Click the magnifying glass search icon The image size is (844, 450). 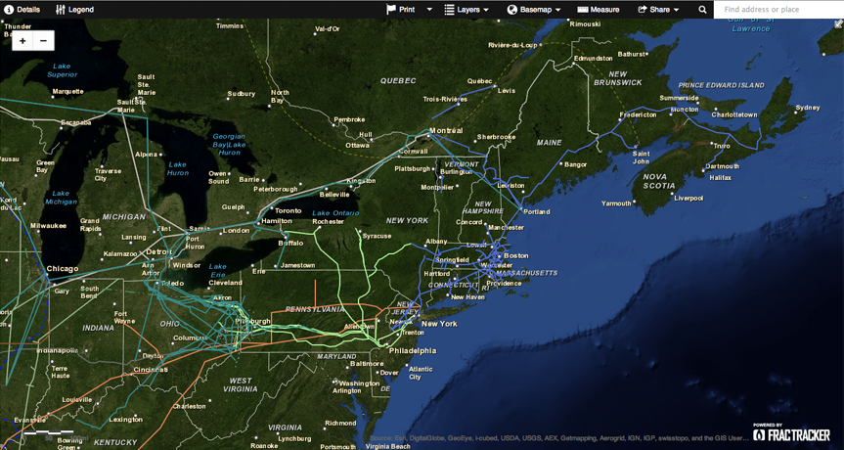(x=702, y=10)
